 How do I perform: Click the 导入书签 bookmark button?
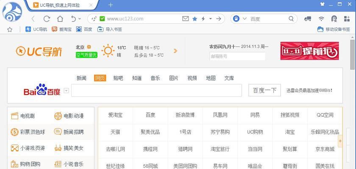point(110,29)
